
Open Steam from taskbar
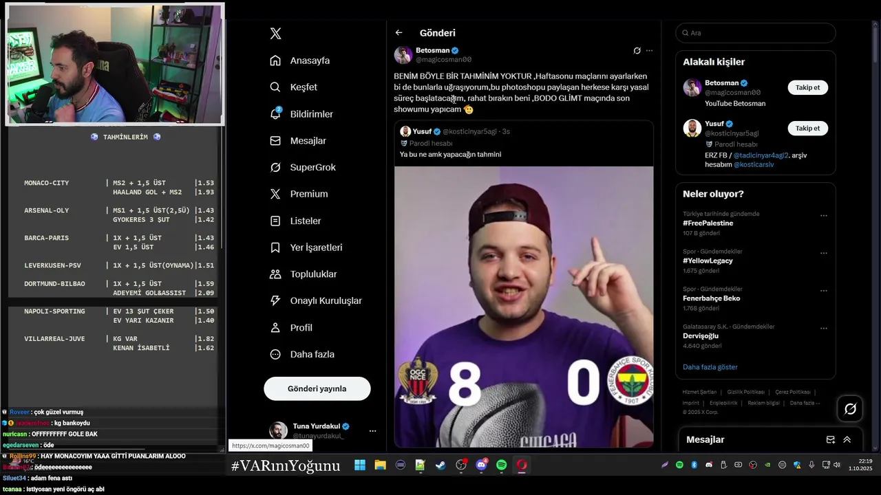click(x=440, y=465)
